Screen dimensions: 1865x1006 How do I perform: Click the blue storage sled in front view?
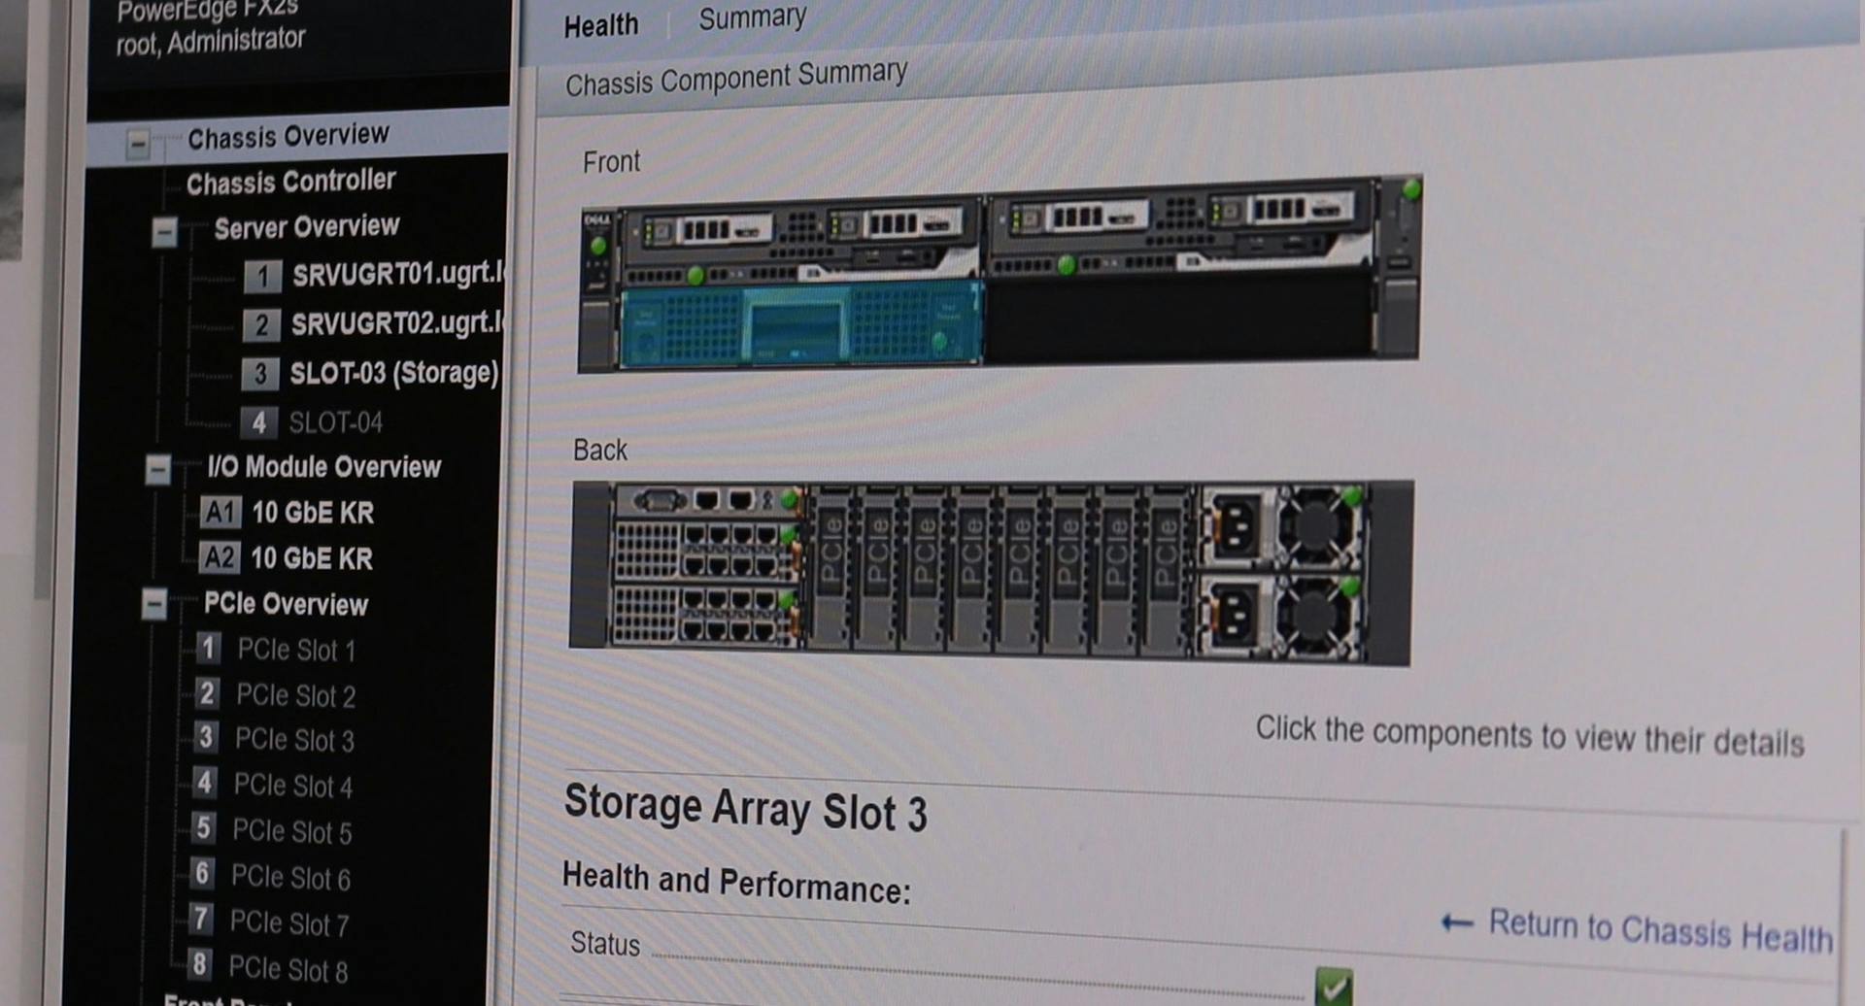pyautogui.click(x=800, y=324)
